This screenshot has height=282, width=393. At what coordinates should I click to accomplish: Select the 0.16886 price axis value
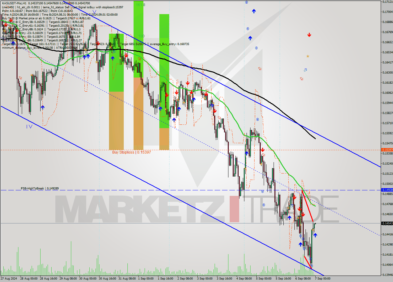pyautogui.click(x=387, y=22)
